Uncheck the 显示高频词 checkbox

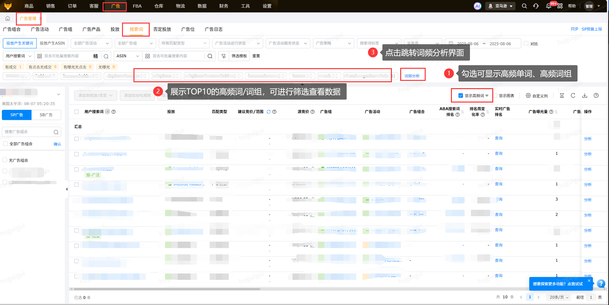coord(460,96)
